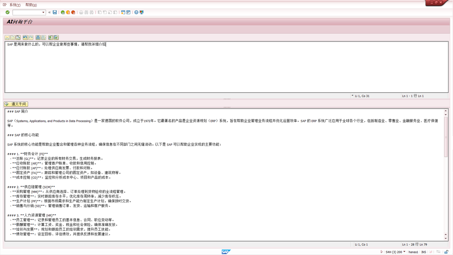Click the '### SAP 简介' heading line
453x255 pixels.
click(x=18, y=112)
